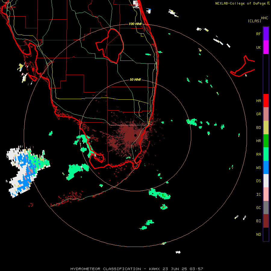This screenshot has width=271, height=271.
Task: Click the GR legend label
Action: [258, 114]
